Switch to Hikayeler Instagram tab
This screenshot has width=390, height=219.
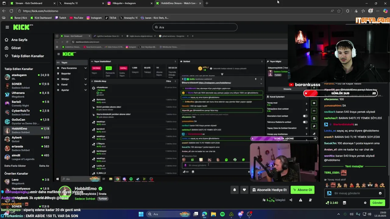[x=130, y=3]
